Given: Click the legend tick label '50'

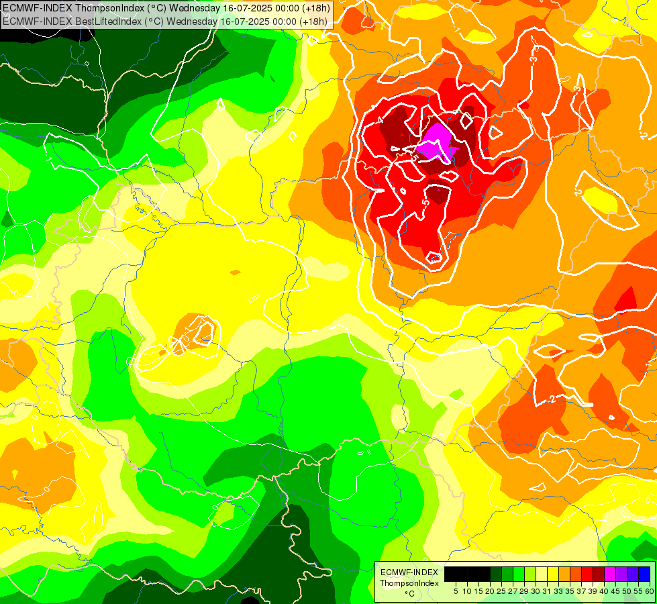Looking at the screenshot, I should coord(627,591).
